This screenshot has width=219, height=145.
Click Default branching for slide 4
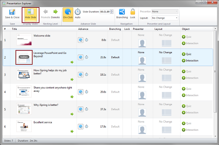pos(115,92)
